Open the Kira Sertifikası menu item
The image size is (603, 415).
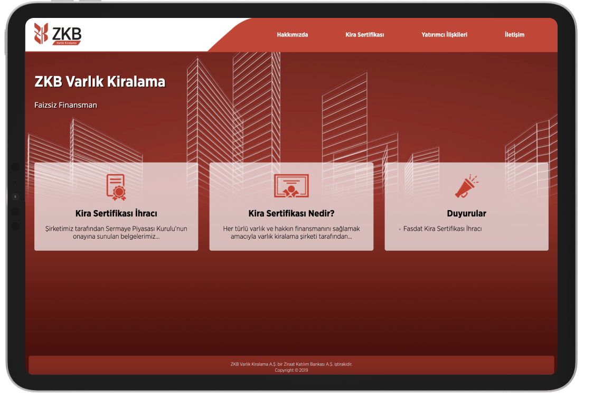364,35
